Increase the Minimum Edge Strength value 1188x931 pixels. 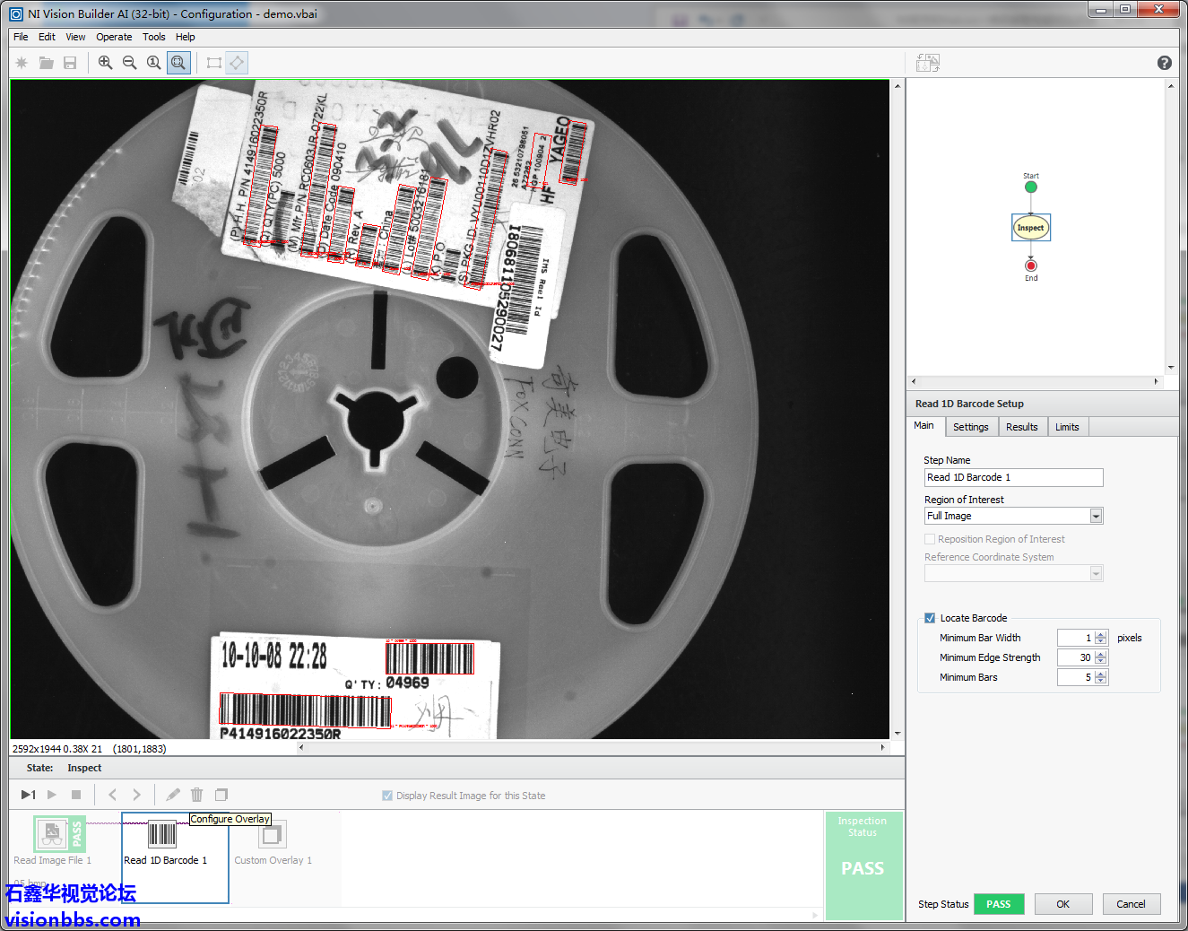pos(1101,654)
